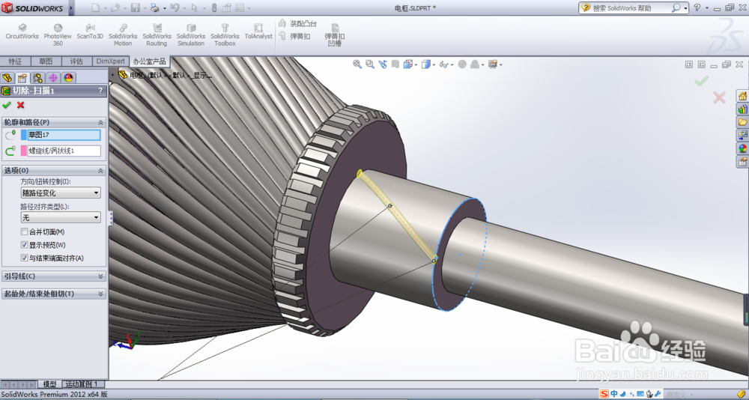Print the document
Viewport: 749px width, 400px height.
click(x=155, y=7)
